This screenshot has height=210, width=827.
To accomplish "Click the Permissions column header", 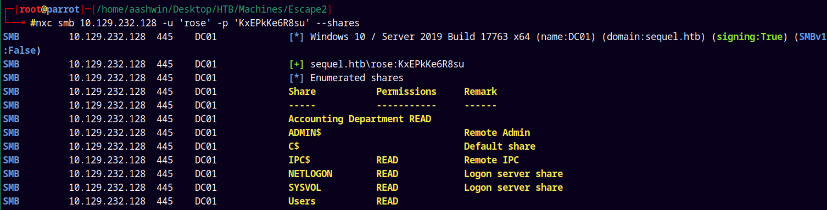I will (x=406, y=92).
